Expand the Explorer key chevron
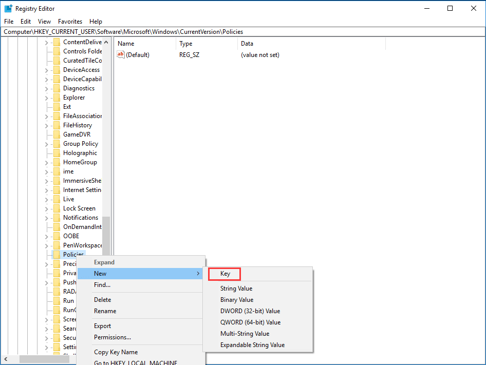Screen dimensions: 486x365 (x=46, y=98)
